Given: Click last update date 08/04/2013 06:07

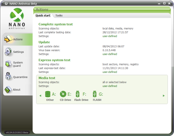Looking at the screenshot, I should coord(113,46).
